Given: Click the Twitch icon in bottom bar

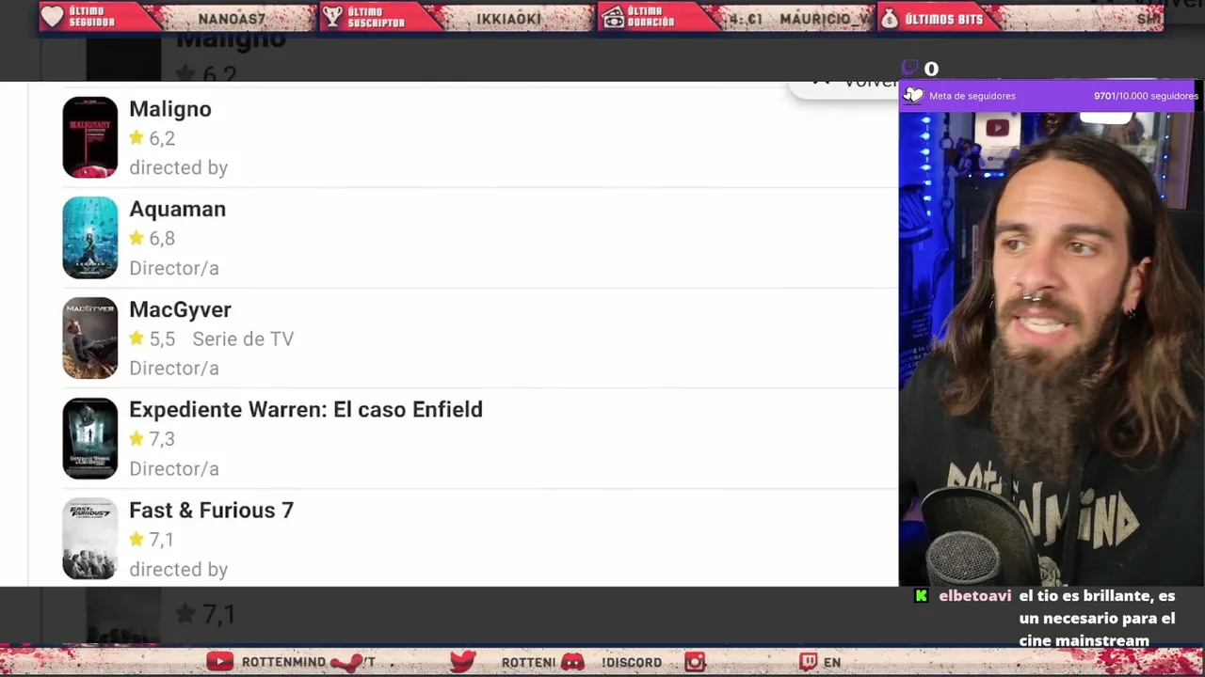Looking at the screenshot, I should [x=808, y=662].
